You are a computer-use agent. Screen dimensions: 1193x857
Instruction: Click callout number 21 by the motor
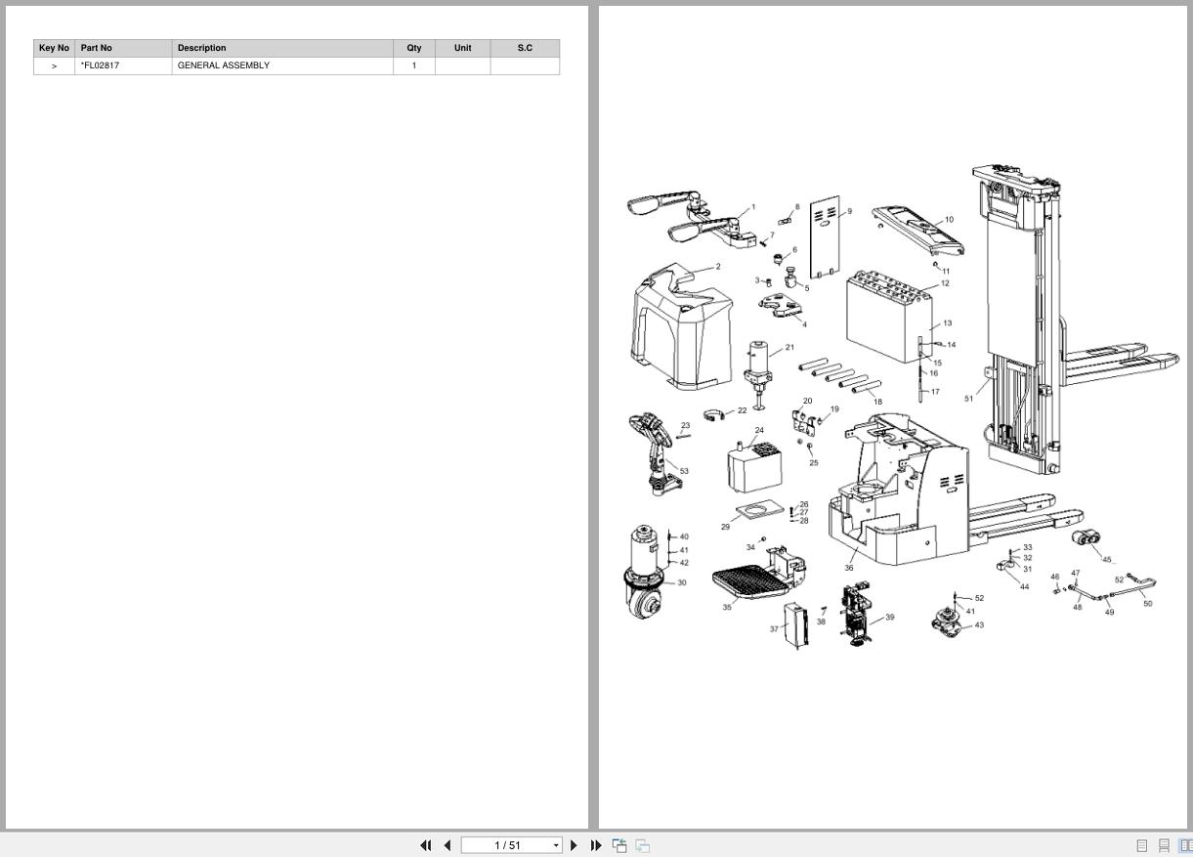point(789,347)
